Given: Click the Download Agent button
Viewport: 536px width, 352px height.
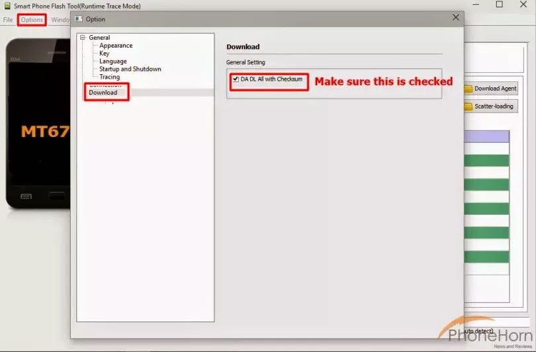Looking at the screenshot, I should tap(491, 89).
